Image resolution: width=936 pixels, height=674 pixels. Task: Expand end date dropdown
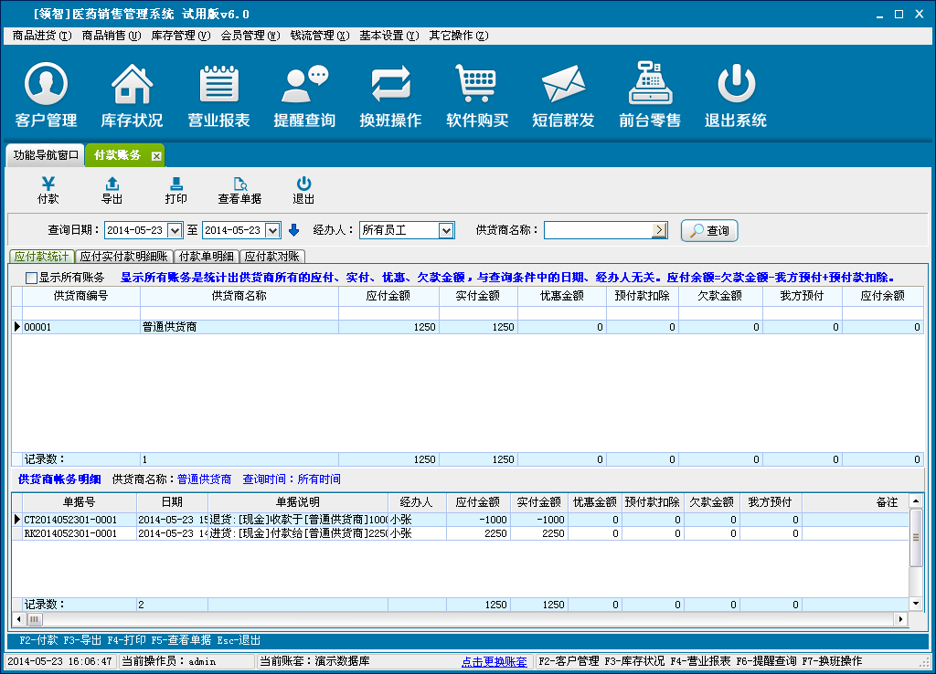point(271,230)
